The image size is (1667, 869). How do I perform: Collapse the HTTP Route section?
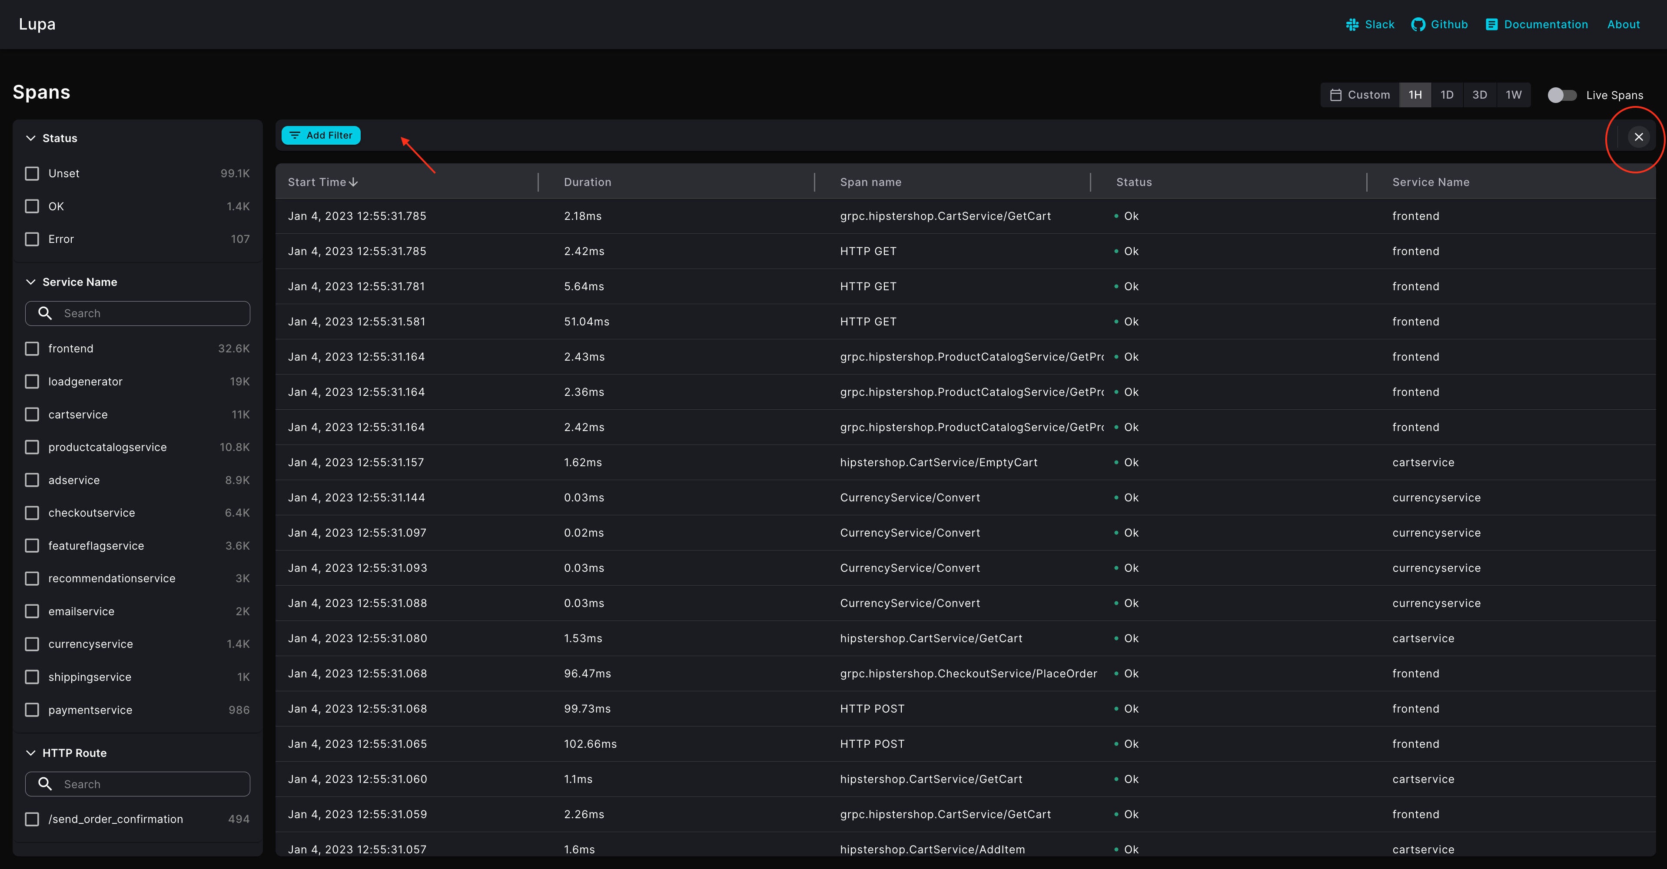pos(30,753)
